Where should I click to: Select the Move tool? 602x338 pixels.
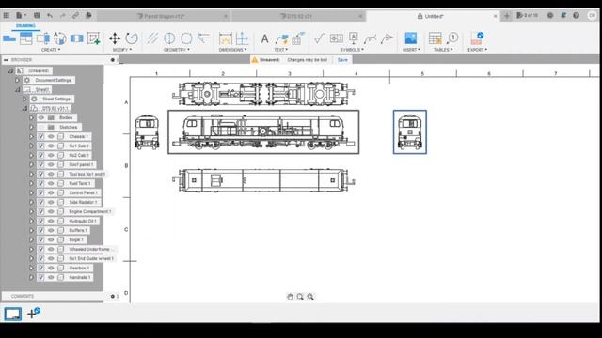click(x=115, y=38)
